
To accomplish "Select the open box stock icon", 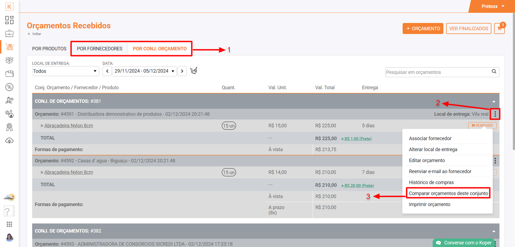I will tap(9, 60).
